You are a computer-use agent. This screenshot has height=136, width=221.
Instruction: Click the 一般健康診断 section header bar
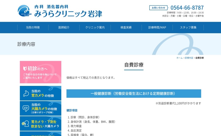pos(134,93)
